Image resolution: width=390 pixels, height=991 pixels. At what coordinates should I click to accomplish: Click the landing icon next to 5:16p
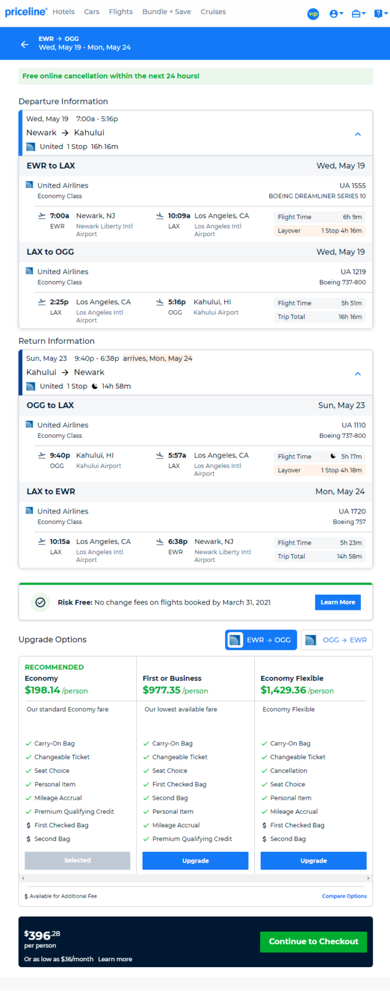tap(160, 302)
